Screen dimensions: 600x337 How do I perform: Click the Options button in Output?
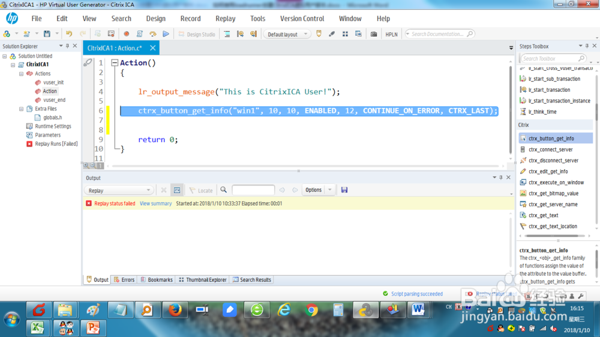[313, 189]
